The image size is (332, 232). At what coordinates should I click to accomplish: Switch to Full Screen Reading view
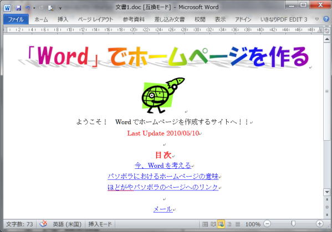tap(213, 224)
